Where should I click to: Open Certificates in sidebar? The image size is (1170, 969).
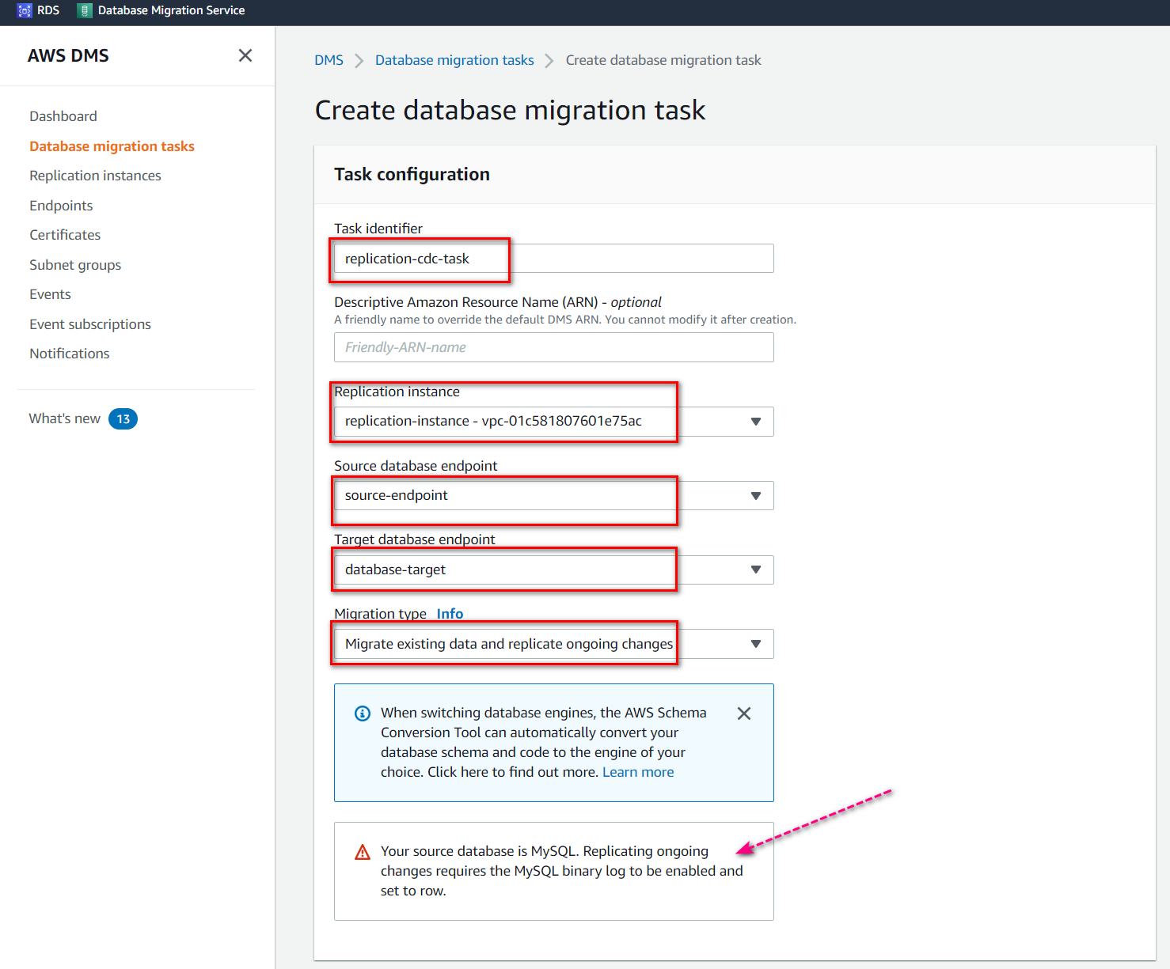65,235
